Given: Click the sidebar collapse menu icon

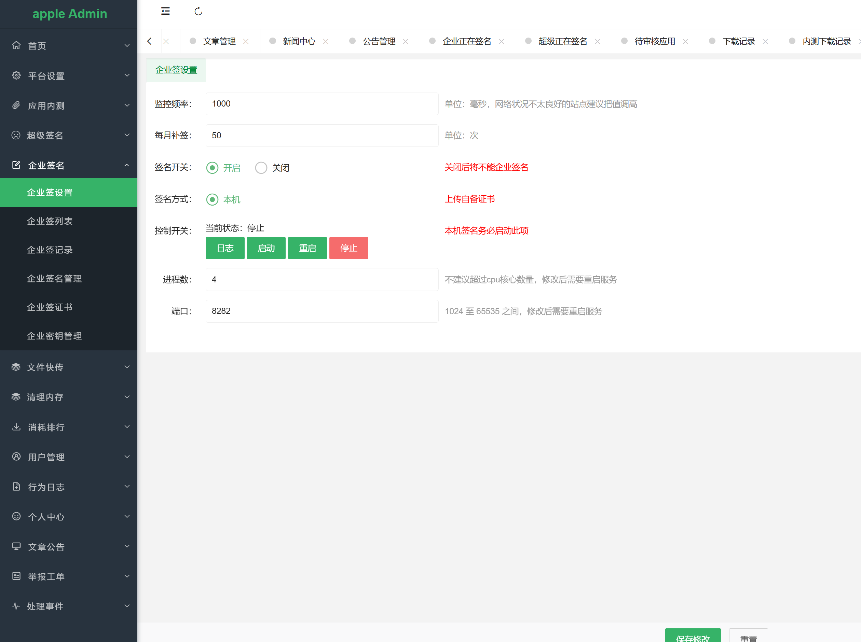Looking at the screenshot, I should coord(165,11).
